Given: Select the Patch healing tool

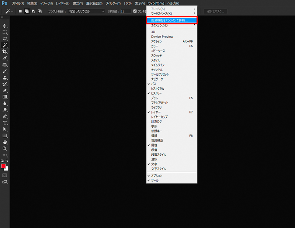Looking at the screenshot, I should [x=5, y=65].
